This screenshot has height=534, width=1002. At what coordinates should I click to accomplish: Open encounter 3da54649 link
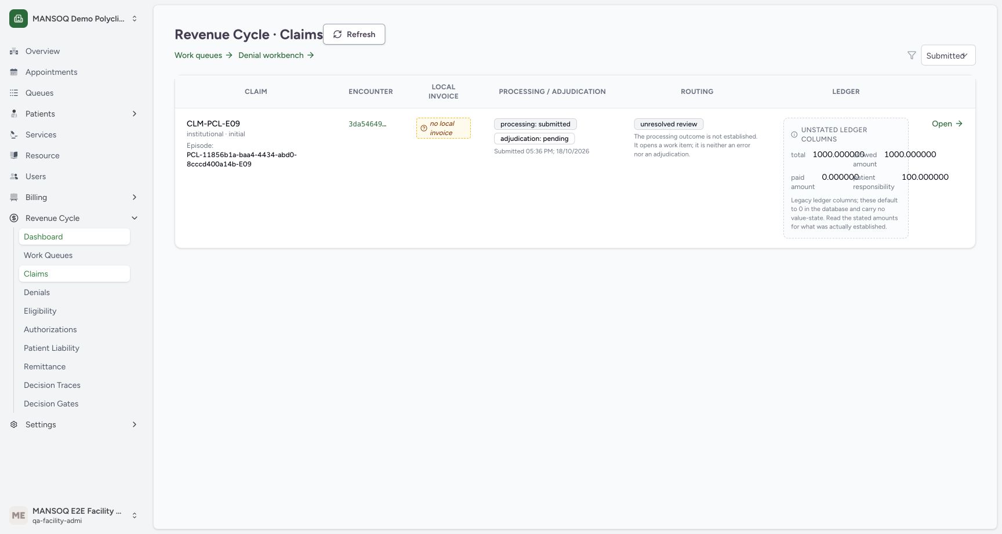(x=368, y=123)
